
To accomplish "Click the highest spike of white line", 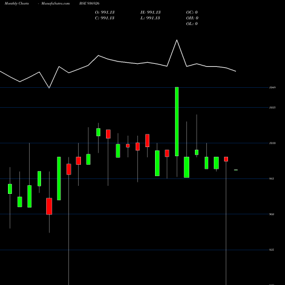I will (x=177, y=40).
